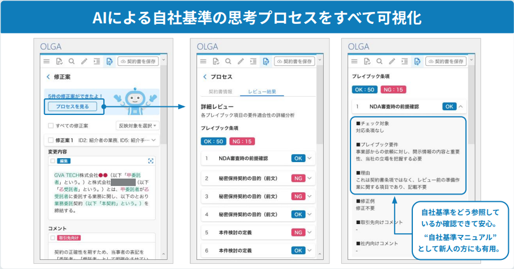The height and width of the screenshot is (269, 514).
Task: Toggle the 取引先向け comment checkbox
Action: coord(53,238)
